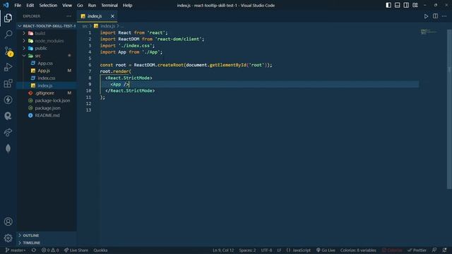This screenshot has height=254, width=452.
Task: Open the Thunder Client lightning icon
Action: (x=8, y=99)
